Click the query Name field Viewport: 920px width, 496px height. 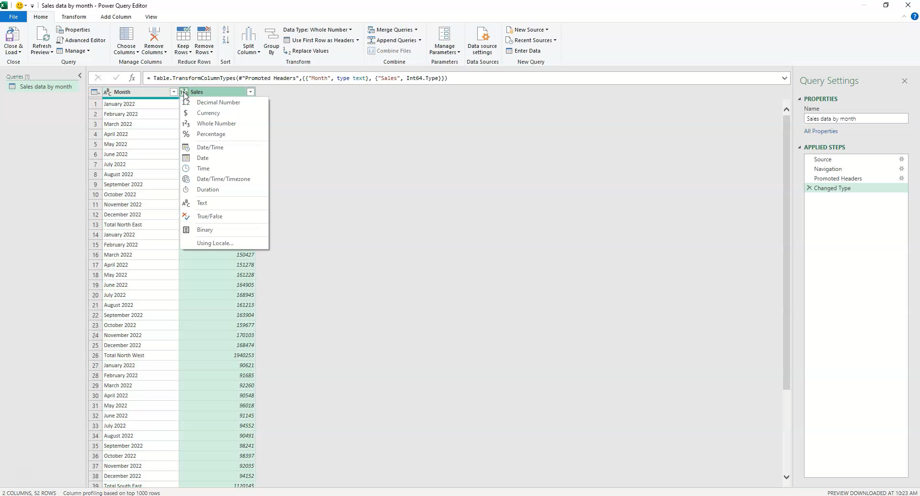[x=856, y=118]
